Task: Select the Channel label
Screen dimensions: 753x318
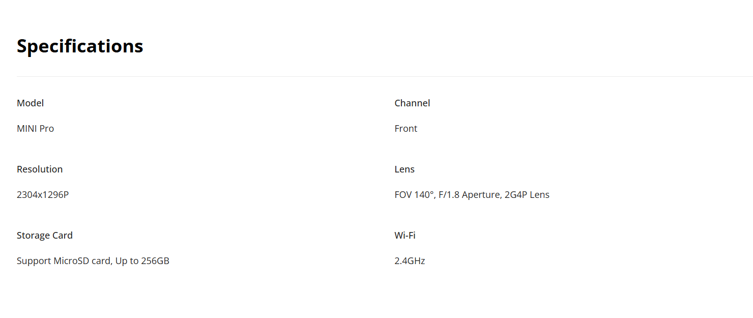Action: coord(412,103)
